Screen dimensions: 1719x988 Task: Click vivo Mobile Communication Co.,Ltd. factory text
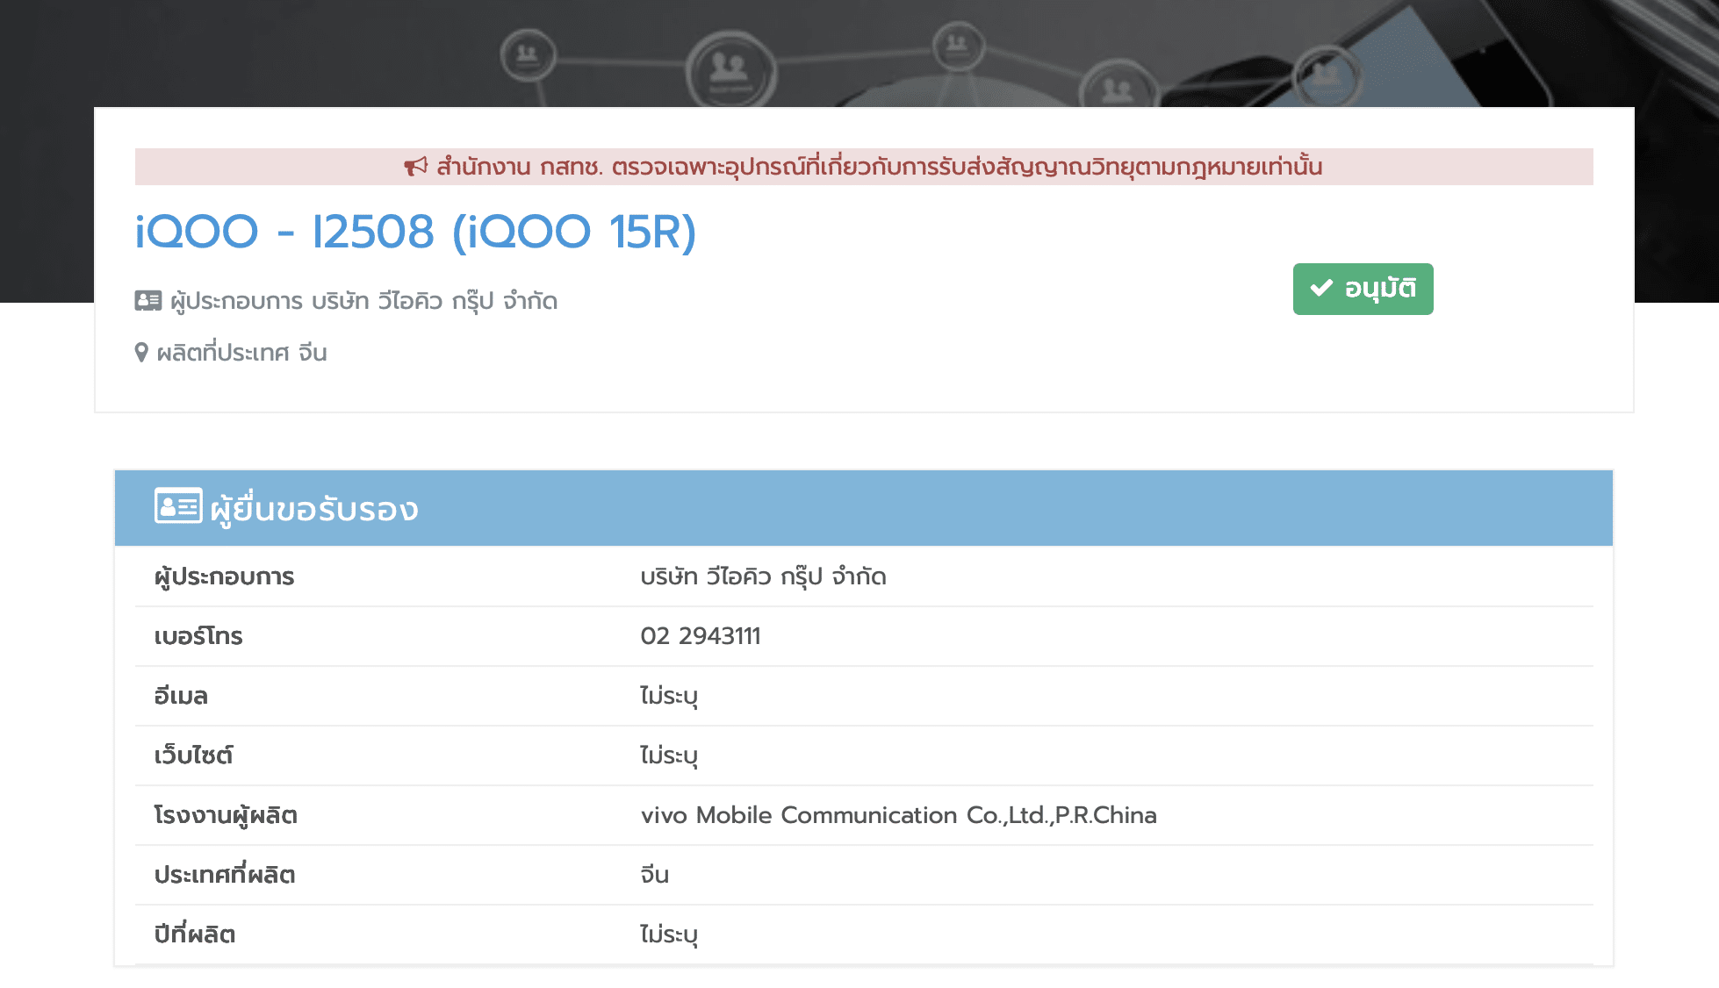[x=898, y=815]
